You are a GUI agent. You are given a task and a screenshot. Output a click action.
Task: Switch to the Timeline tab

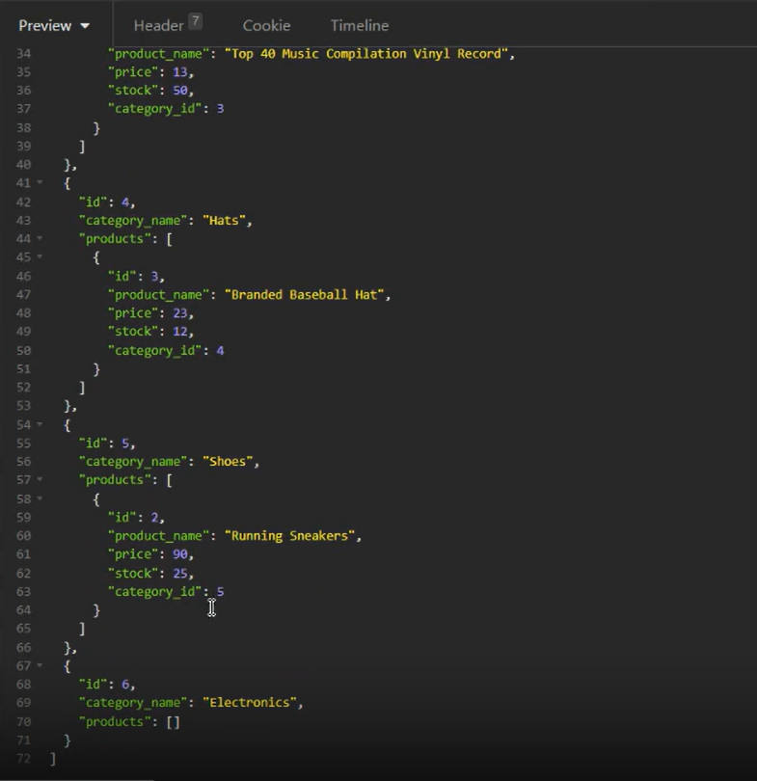[360, 25]
